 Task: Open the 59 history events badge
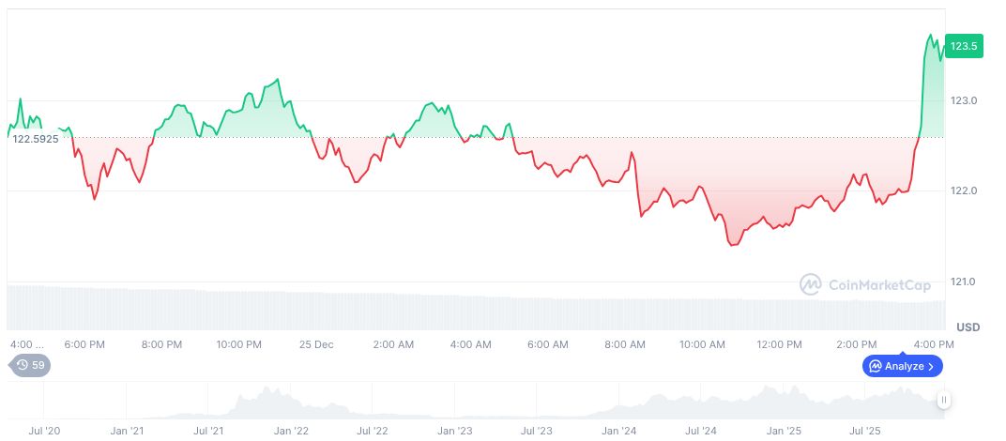coord(31,365)
